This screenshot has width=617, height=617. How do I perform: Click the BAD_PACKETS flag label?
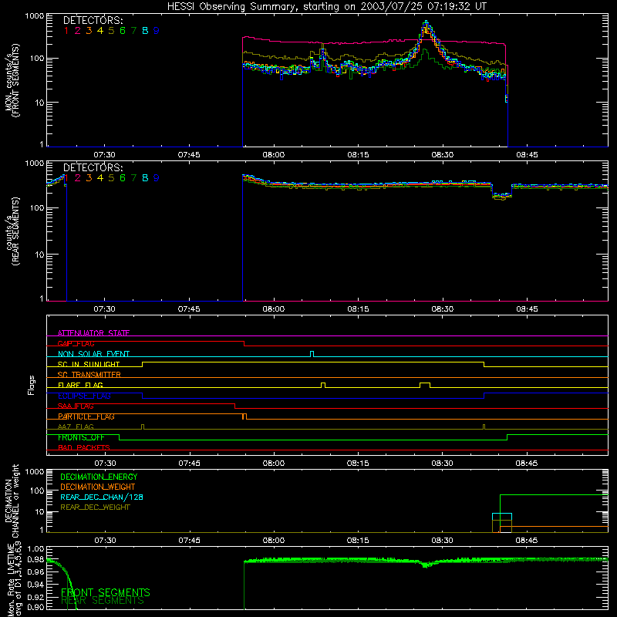coord(84,447)
